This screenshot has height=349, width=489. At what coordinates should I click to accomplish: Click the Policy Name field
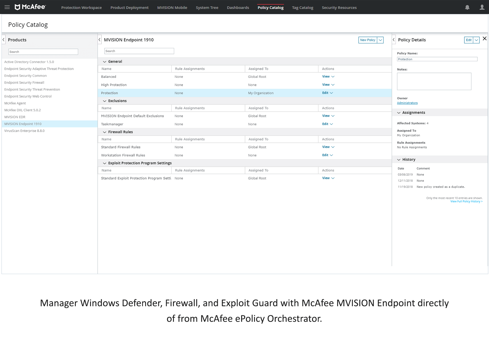(437, 59)
